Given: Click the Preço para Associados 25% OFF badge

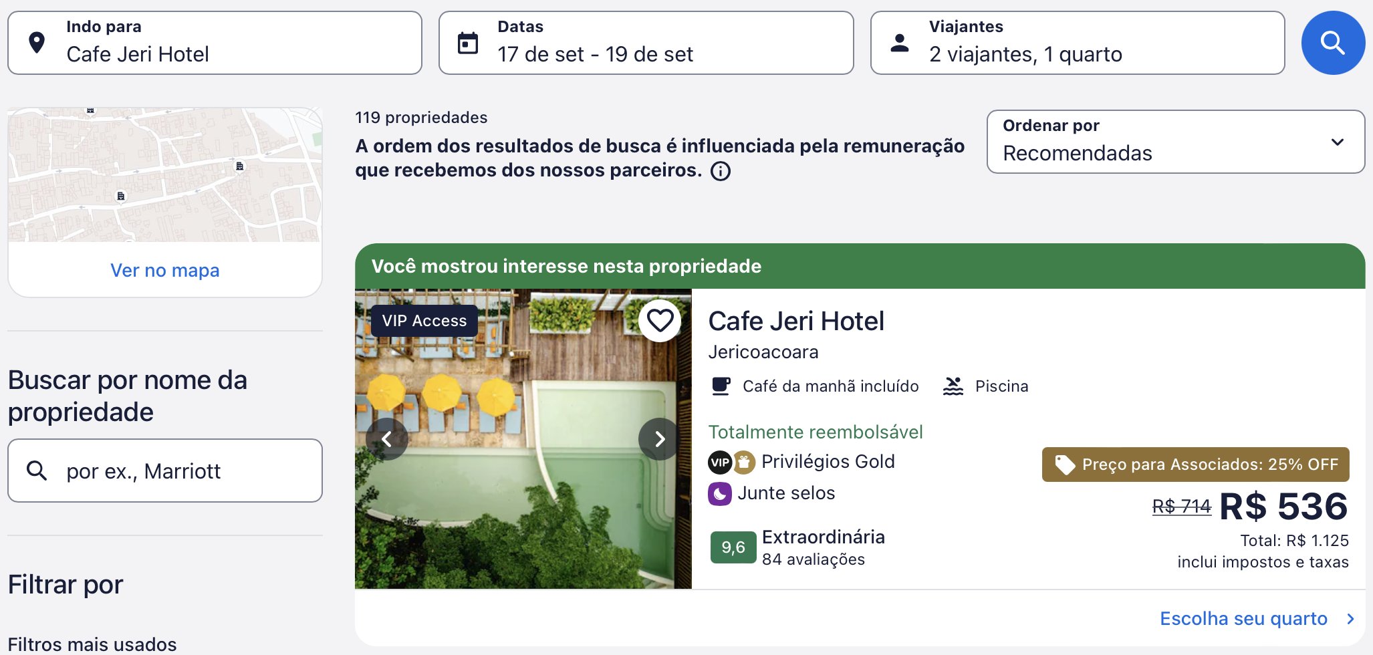Looking at the screenshot, I should (x=1196, y=465).
